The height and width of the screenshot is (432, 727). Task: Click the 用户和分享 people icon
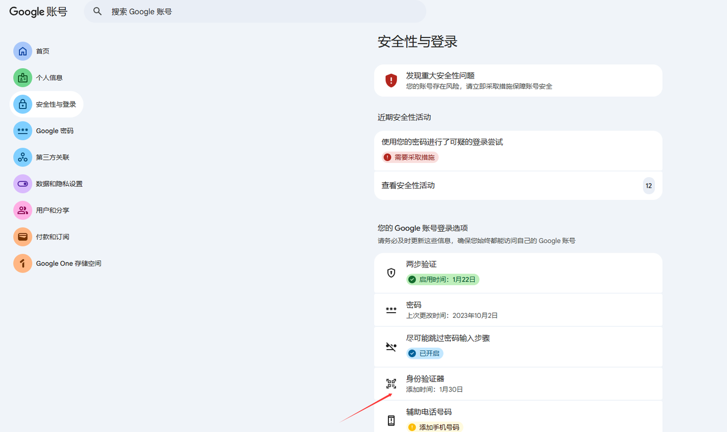23,210
